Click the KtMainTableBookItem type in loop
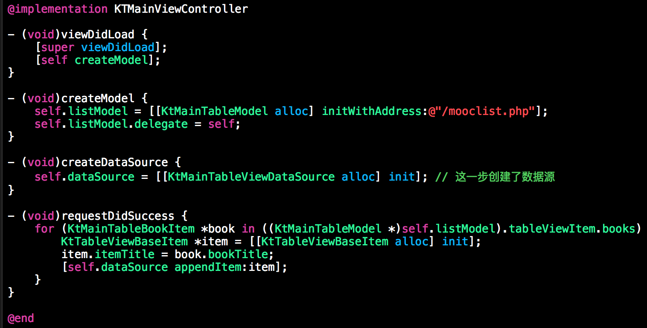 click(x=131, y=228)
